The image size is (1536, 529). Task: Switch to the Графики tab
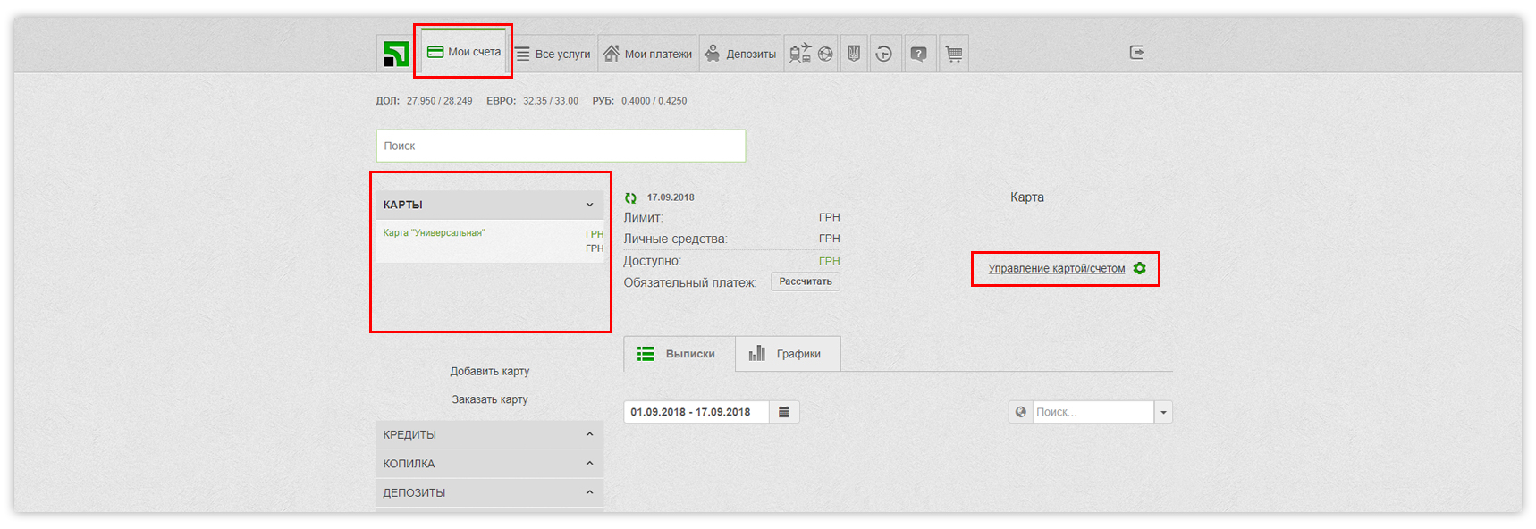(787, 354)
